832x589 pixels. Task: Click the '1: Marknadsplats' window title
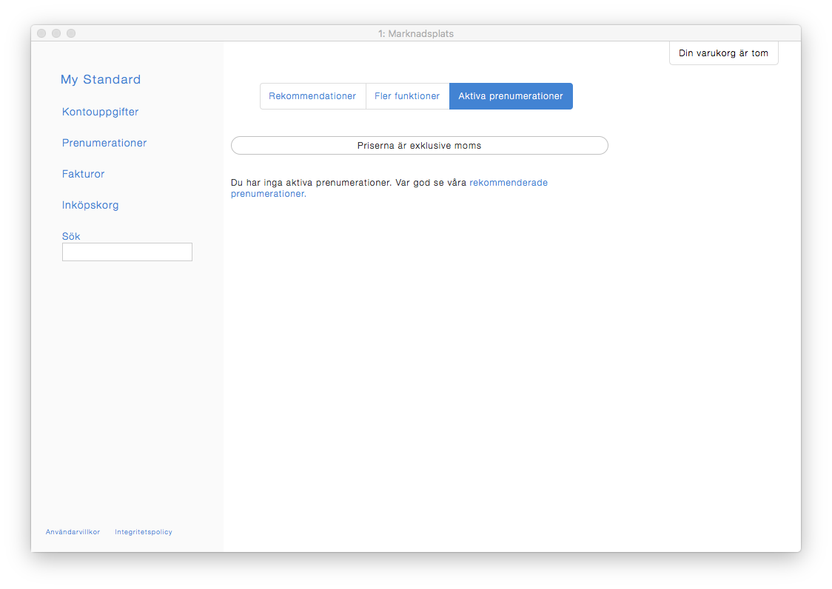(x=416, y=33)
